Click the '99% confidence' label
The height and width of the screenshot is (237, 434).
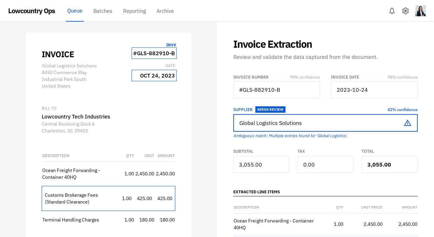(305, 77)
